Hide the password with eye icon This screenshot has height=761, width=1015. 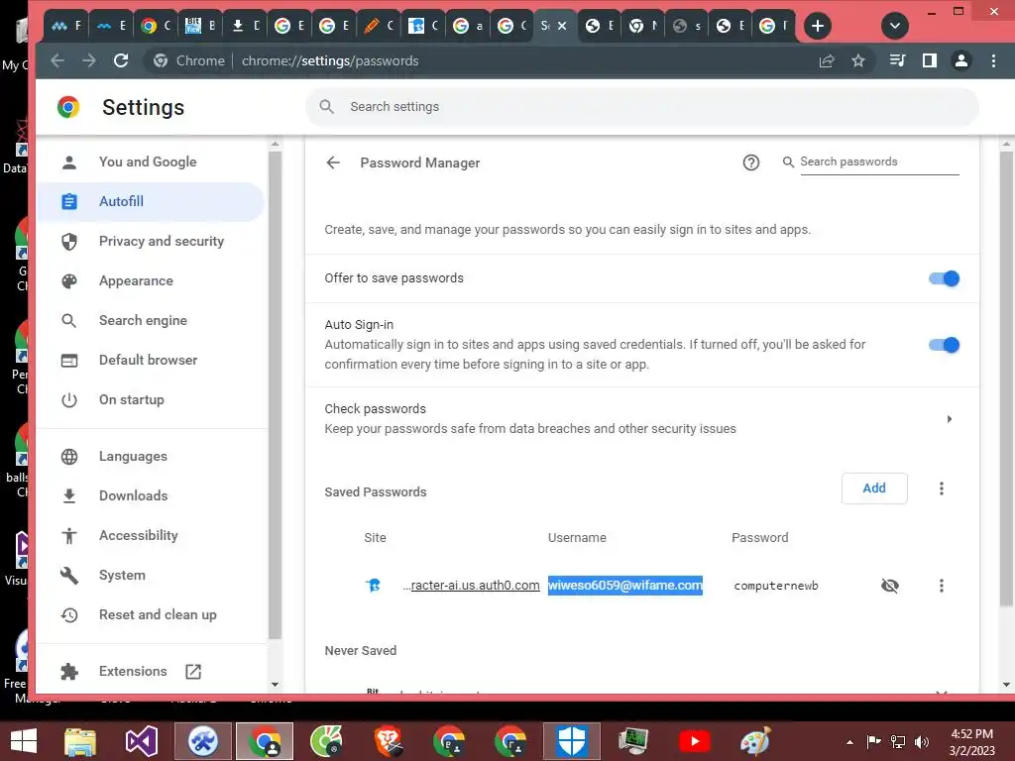point(890,586)
